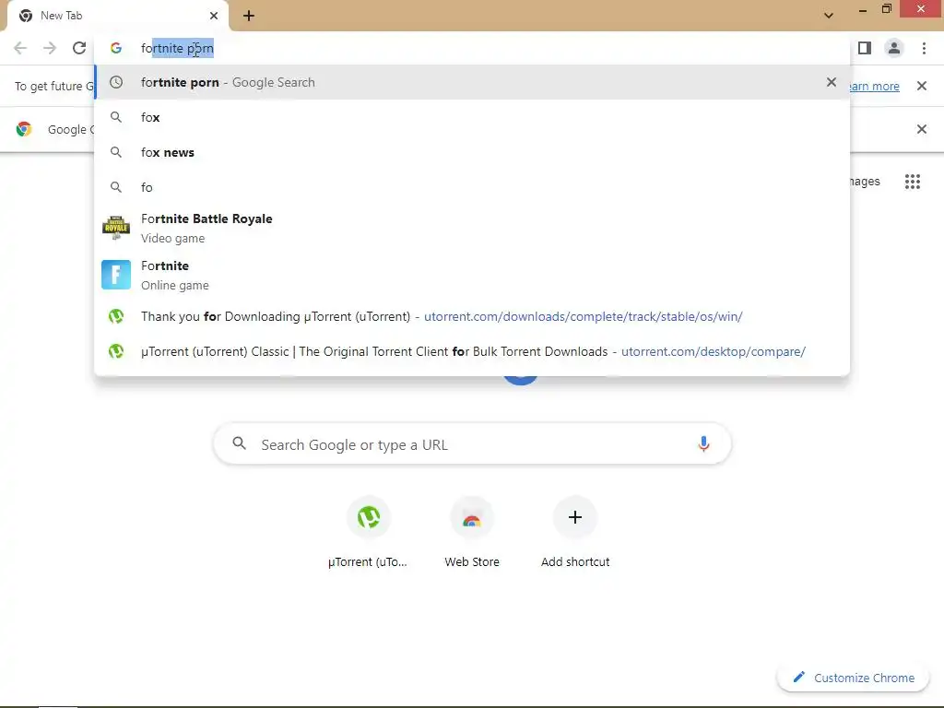The height and width of the screenshot is (708, 944).
Task: Open the µTorrent Classic compare page suggestion
Action: click(472, 351)
